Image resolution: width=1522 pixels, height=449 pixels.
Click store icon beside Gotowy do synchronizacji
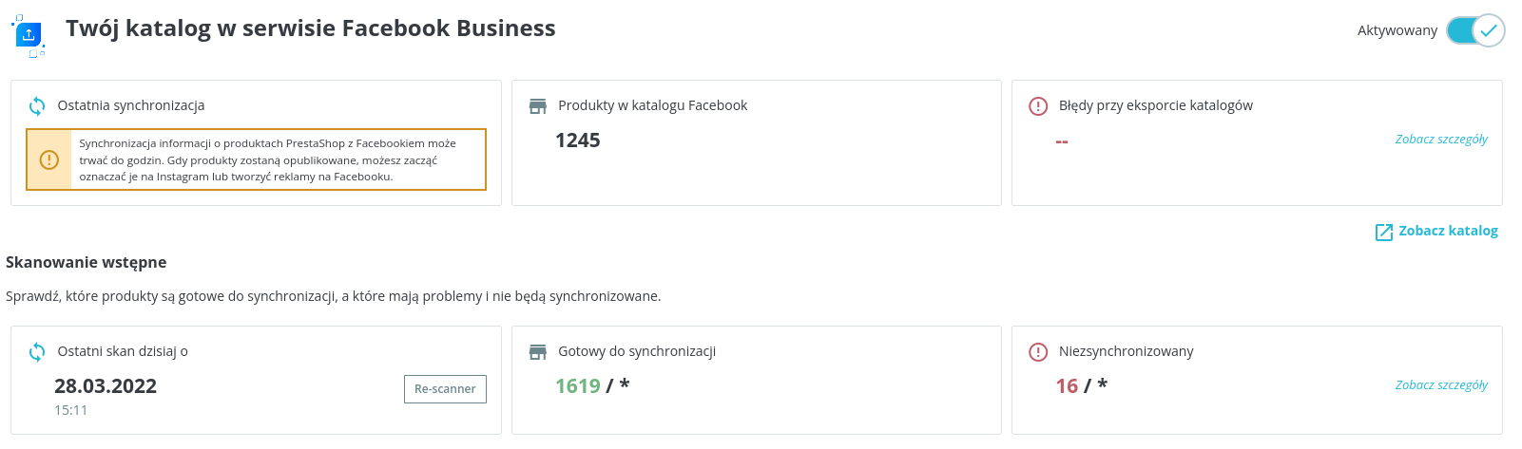click(x=538, y=351)
